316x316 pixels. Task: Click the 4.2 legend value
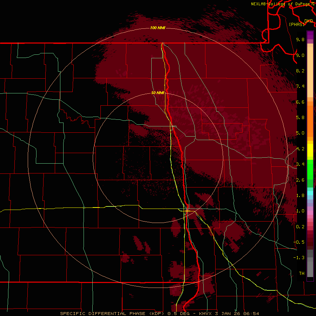point(300,149)
